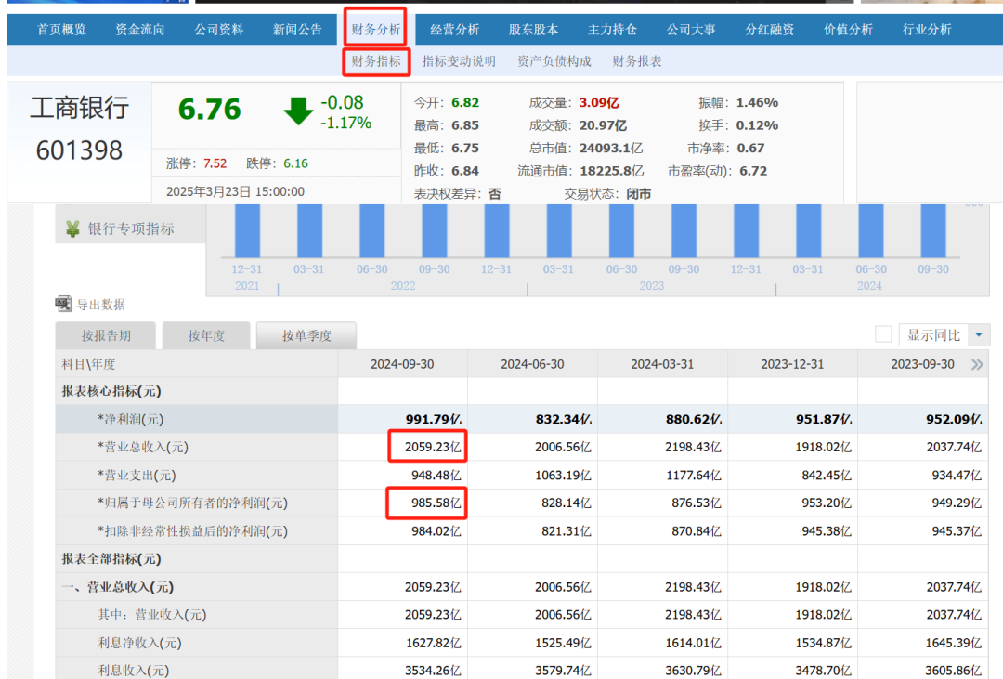Tick the checkbox beside 显示同比
The image size is (1003, 679).
883,334
